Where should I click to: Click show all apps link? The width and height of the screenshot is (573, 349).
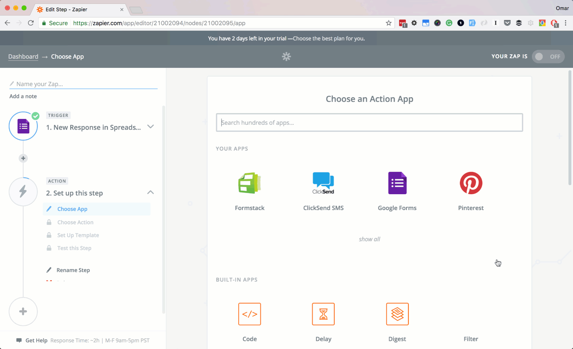369,239
